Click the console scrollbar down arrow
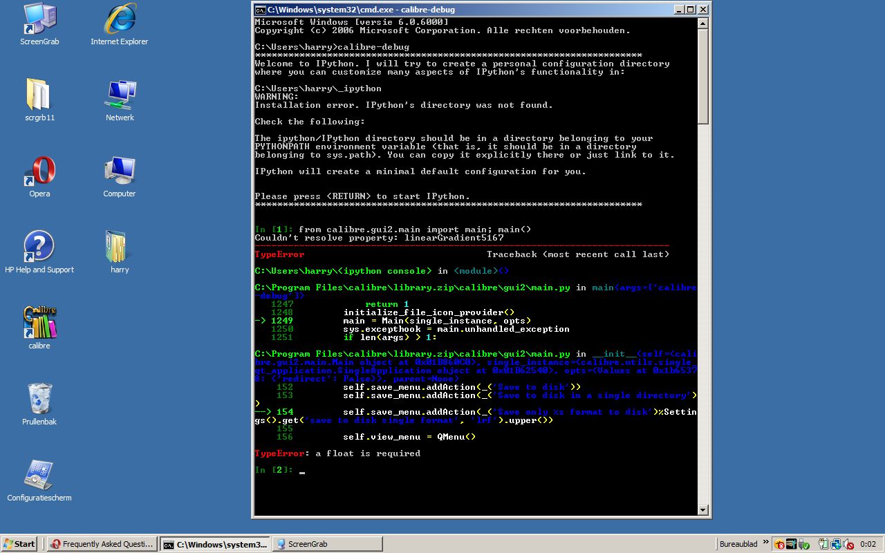The image size is (885, 553). point(703,510)
